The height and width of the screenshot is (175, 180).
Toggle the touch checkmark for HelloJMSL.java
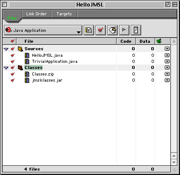[x=13, y=55]
